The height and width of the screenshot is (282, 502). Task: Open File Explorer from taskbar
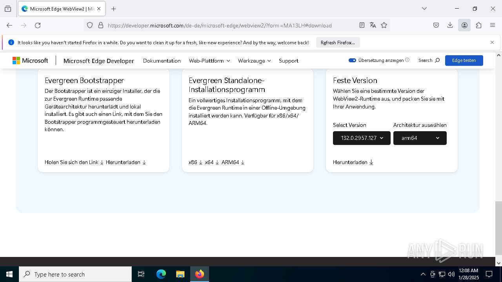click(180, 274)
